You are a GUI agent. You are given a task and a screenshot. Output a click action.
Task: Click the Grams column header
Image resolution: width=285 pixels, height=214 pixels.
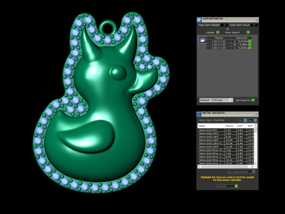230,126
